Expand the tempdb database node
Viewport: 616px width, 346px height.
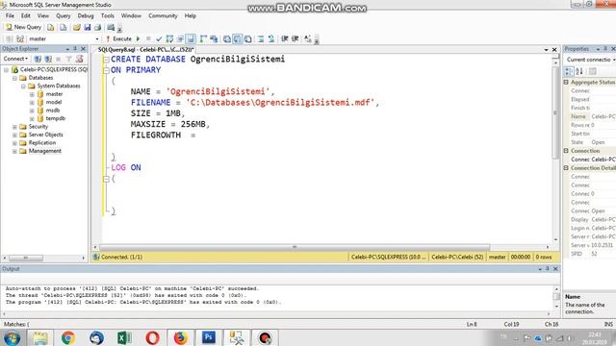click(x=32, y=118)
